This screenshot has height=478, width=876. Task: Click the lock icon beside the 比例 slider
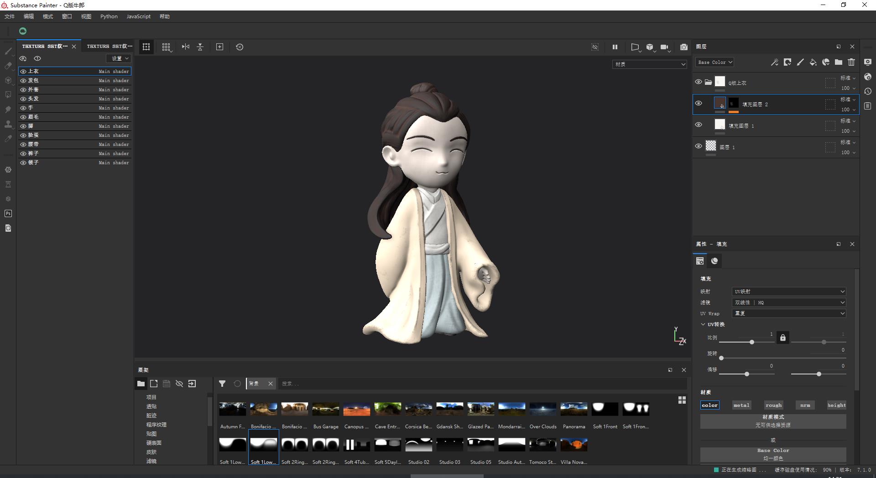tap(783, 338)
